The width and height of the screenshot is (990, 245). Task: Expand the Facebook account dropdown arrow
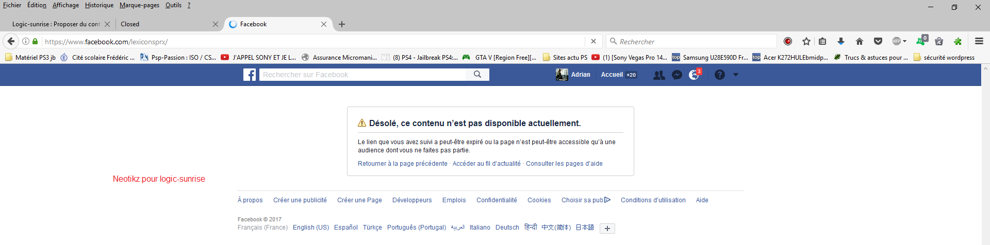(x=736, y=75)
